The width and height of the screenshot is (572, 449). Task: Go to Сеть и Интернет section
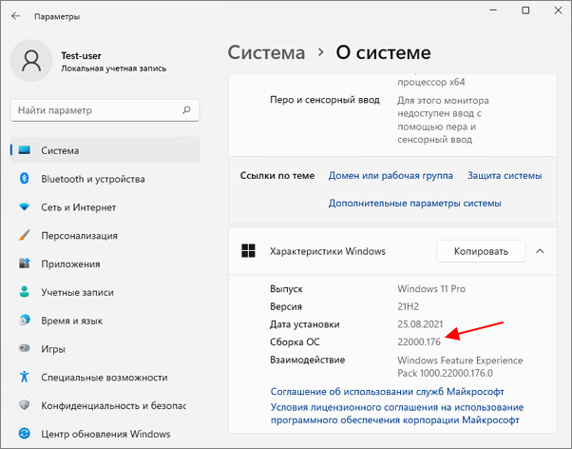(x=79, y=207)
